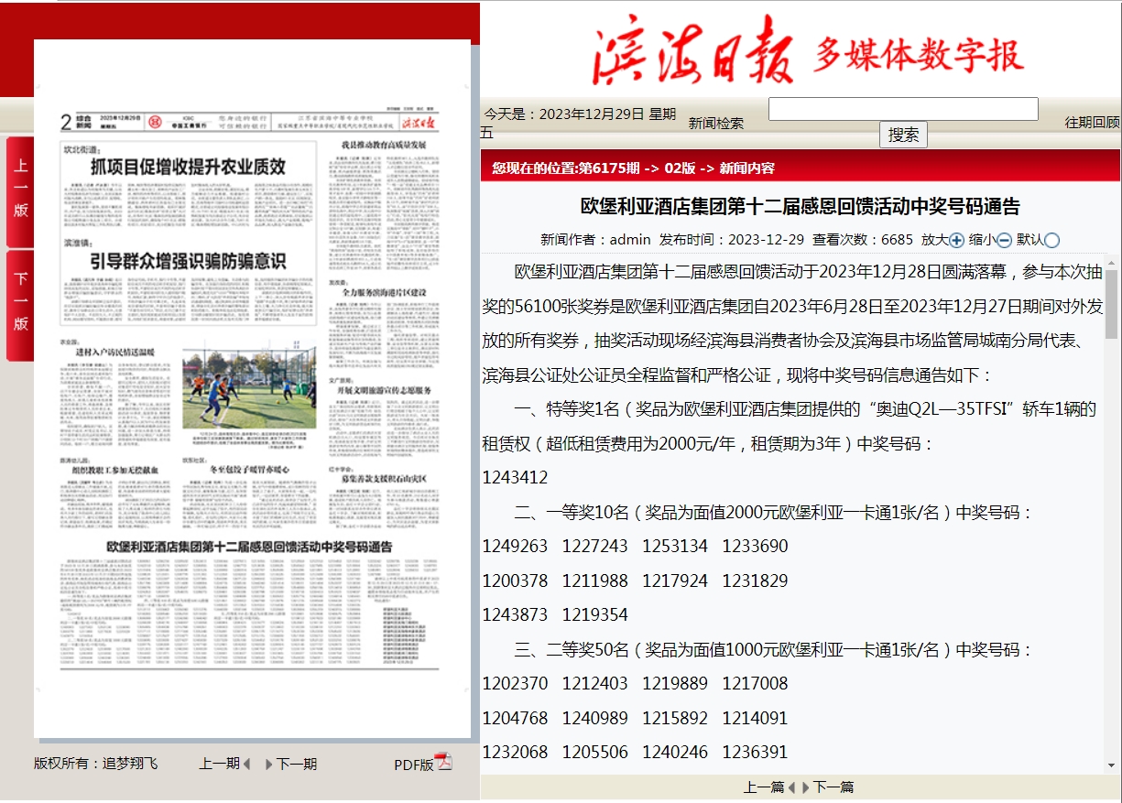Click the winning number 1211988
The width and height of the screenshot is (1122, 803).
tap(595, 581)
